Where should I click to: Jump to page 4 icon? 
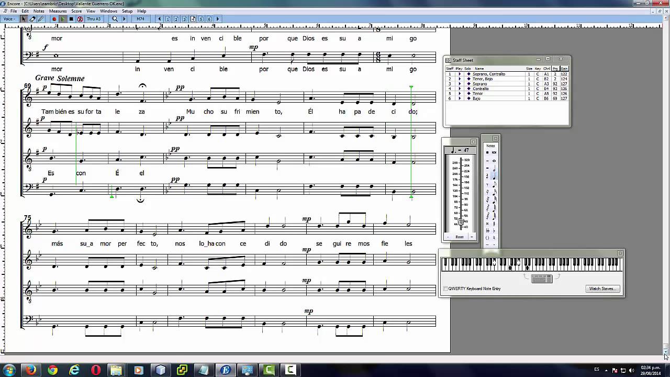pos(193,19)
